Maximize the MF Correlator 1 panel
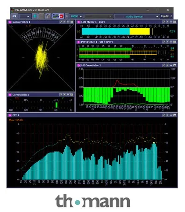This screenshot has width=185, height=212. click(x=175, y=65)
